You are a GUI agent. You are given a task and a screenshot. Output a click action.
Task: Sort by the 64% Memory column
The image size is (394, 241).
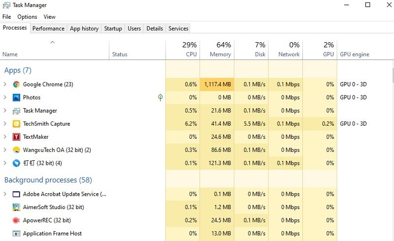[217, 50]
